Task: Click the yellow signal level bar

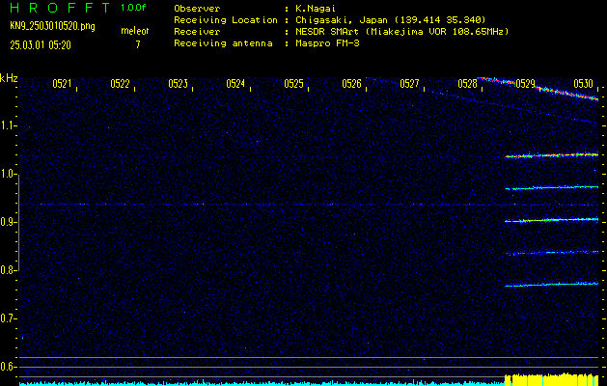Action: click(x=551, y=379)
